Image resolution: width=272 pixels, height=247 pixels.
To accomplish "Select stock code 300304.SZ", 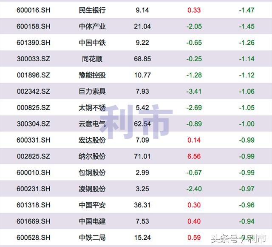I will click(34, 124).
